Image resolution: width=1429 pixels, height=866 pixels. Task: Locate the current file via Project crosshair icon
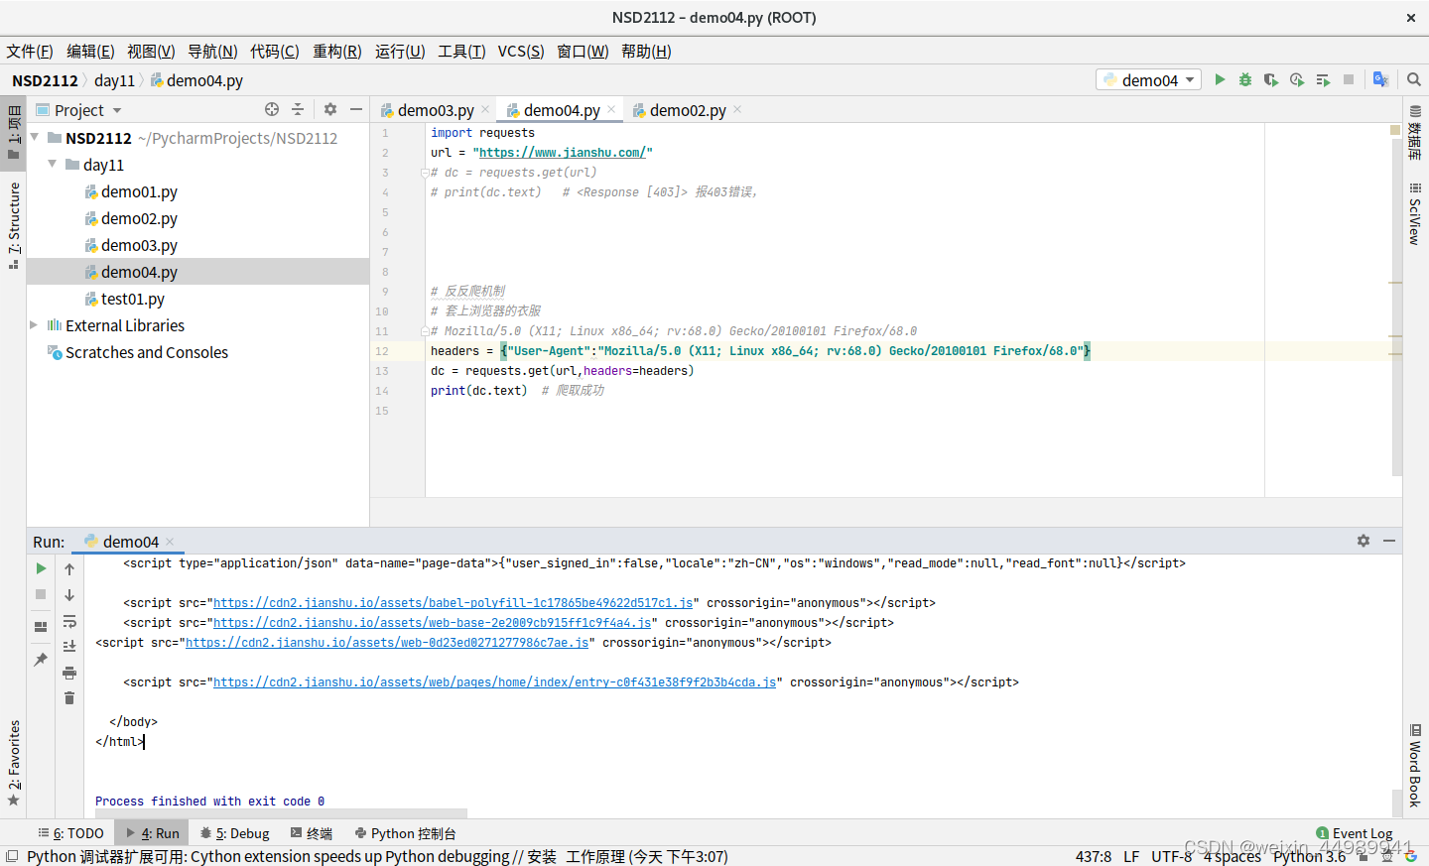tap(272, 109)
